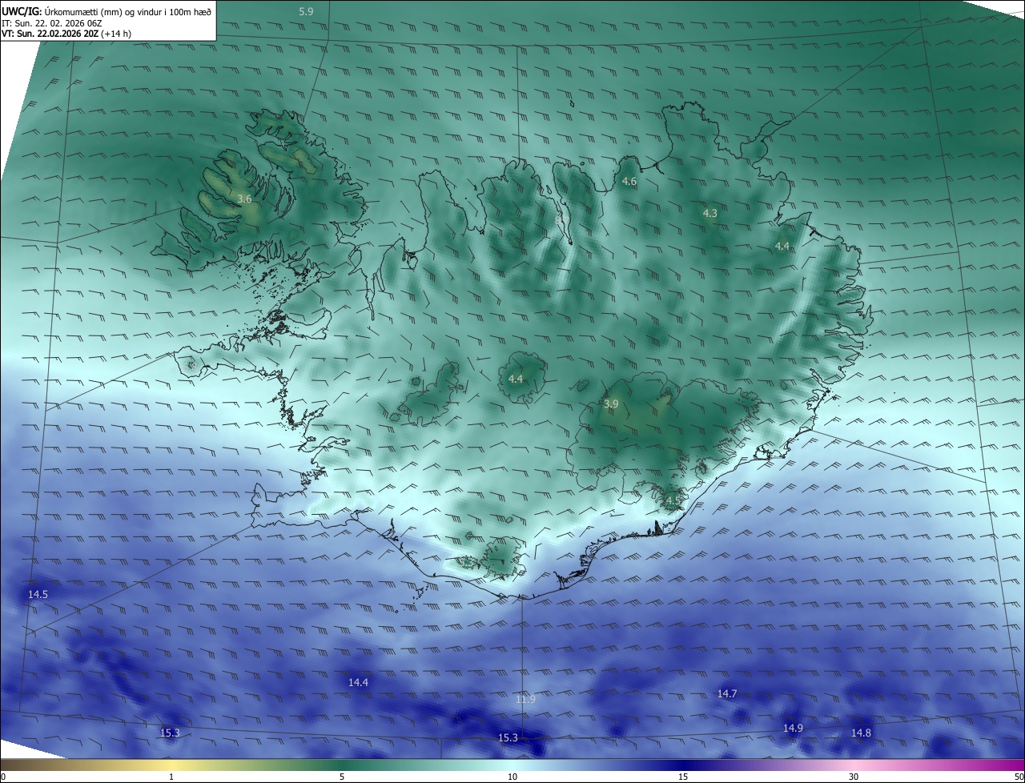Click the 4.6 value on the map
The image size is (1025, 783).
point(629,182)
